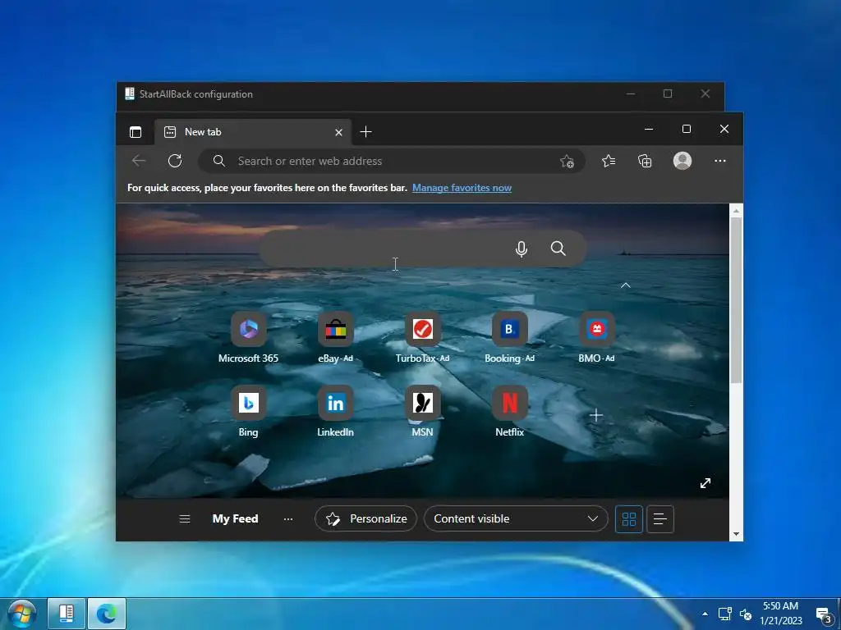Show hidden tray icons arrow
The image size is (841, 630).
[705, 614]
